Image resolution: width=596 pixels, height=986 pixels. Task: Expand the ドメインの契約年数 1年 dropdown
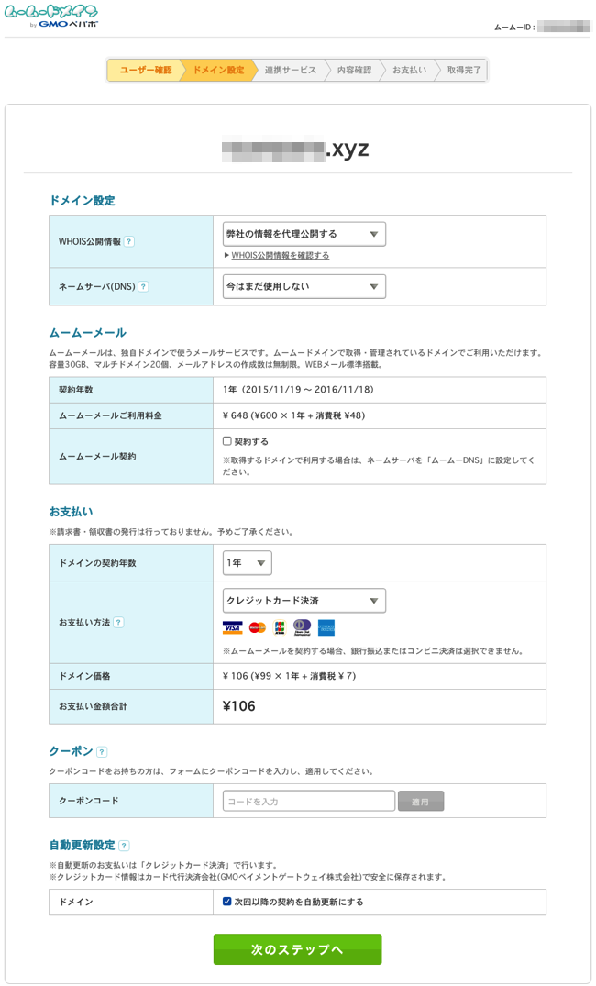247,563
